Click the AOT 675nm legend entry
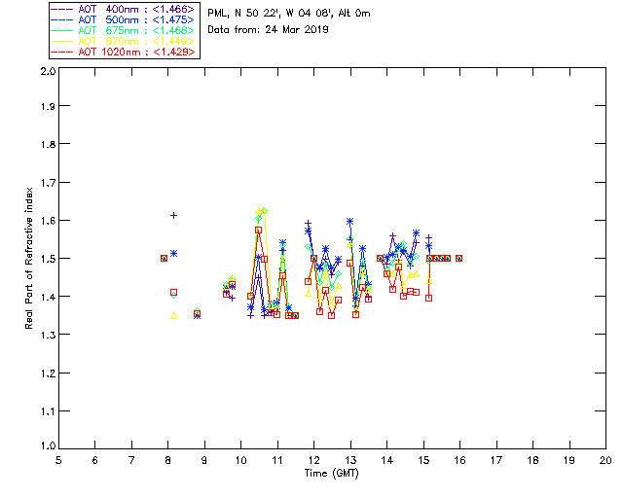The height and width of the screenshot is (498, 623). coord(124,30)
